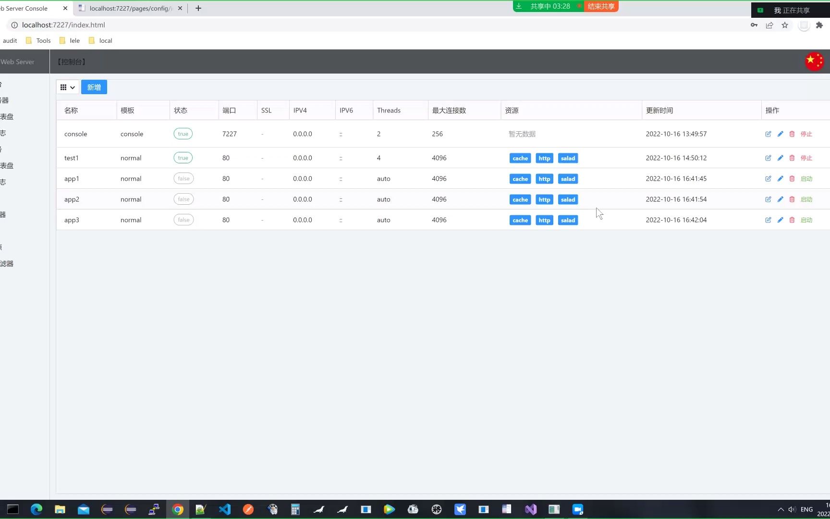Click the Chrome icon on the taskbar
This screenshot has width=830, height=519.
click(178, 509)
